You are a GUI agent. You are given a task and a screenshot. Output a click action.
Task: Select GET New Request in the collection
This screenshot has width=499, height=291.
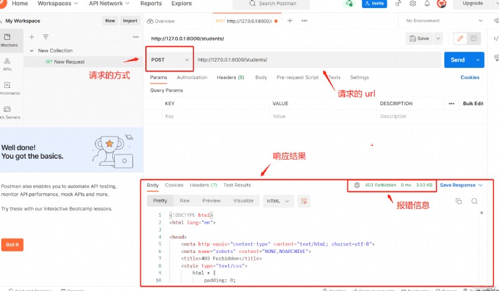tap(83, 62)
